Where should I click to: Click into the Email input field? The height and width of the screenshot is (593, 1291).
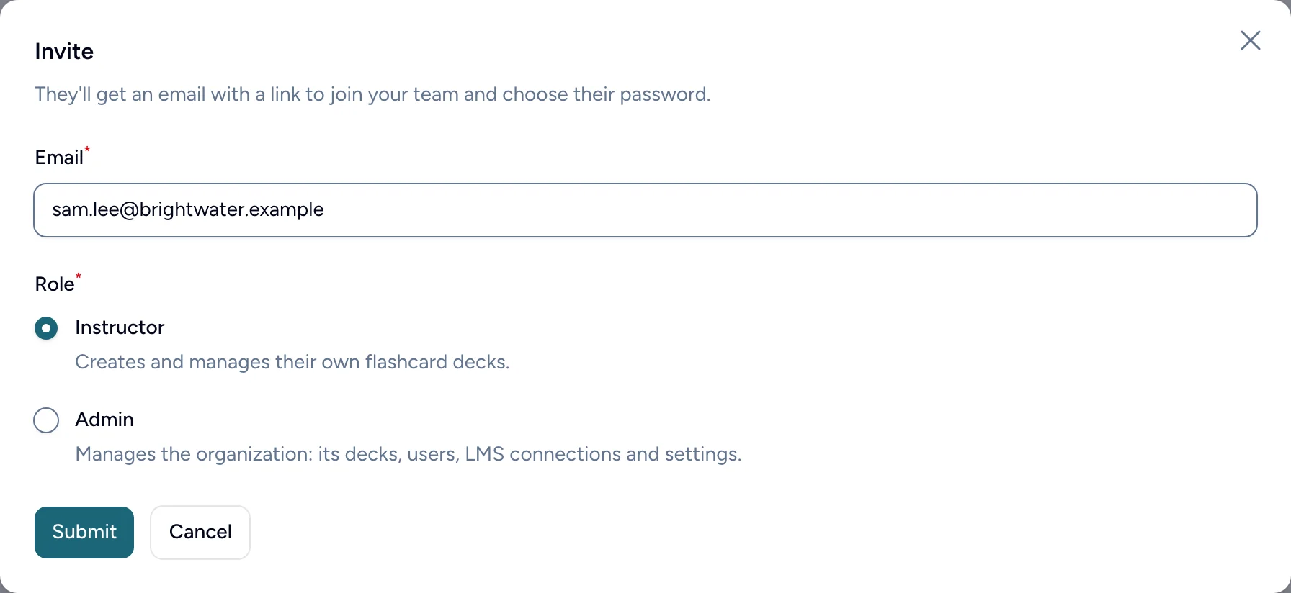coord(645,210)
